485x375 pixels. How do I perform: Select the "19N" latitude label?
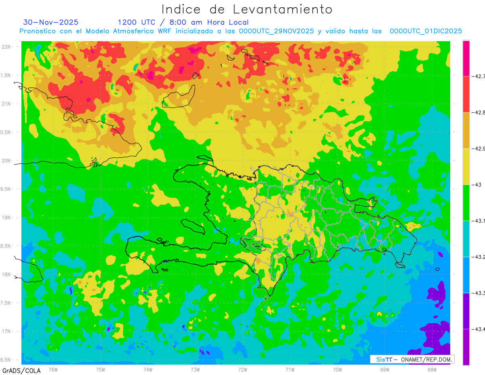click(x=7, y=217)
